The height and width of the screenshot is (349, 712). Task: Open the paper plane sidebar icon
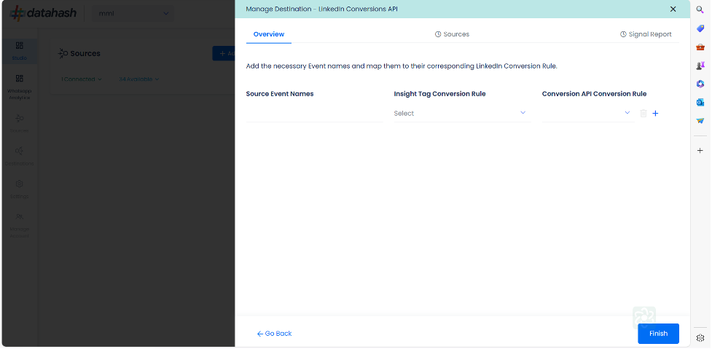700,121
